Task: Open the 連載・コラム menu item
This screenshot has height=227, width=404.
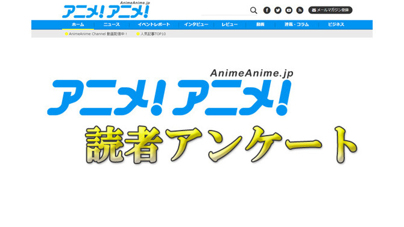Action: (297, 25)
